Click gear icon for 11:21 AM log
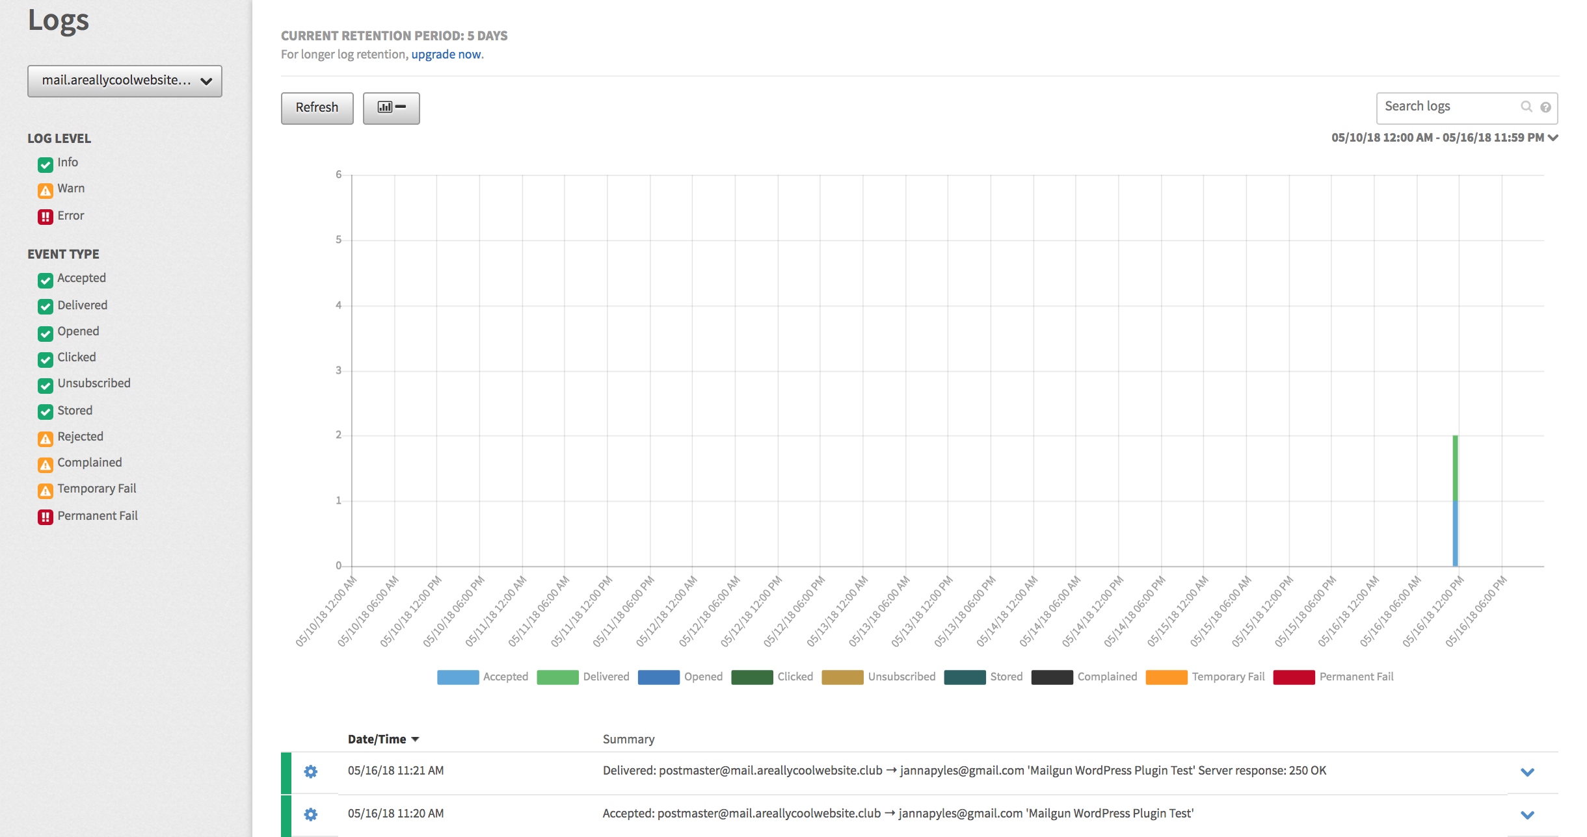This screenshot has height=837, width=1587. pos(311,771)
